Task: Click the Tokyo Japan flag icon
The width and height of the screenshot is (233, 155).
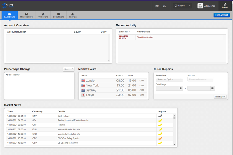Action: [x=83, y=95]
